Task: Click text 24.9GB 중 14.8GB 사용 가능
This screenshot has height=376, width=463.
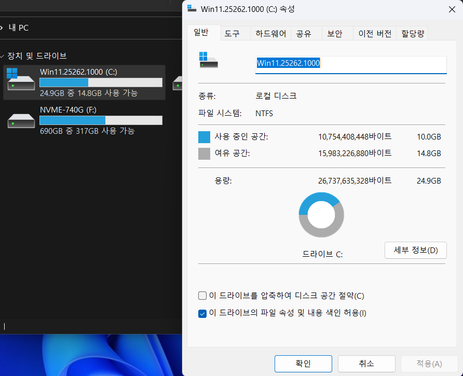Action: point(89,93)
